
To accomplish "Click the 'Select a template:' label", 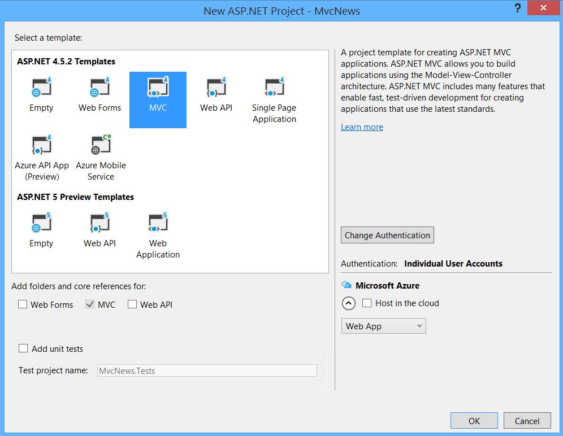I will tap(49, 38).
